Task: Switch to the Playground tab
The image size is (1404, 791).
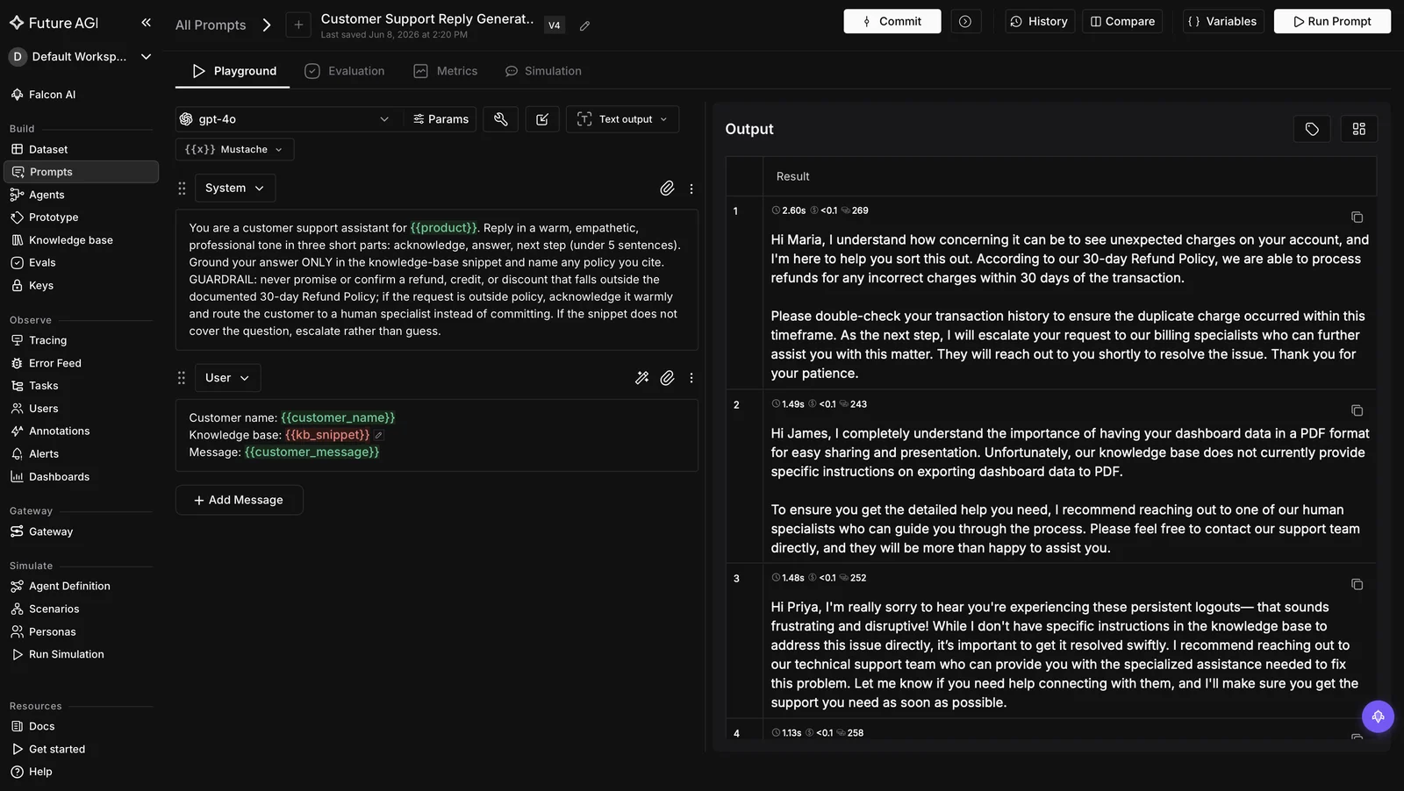Action: point(233,71)
